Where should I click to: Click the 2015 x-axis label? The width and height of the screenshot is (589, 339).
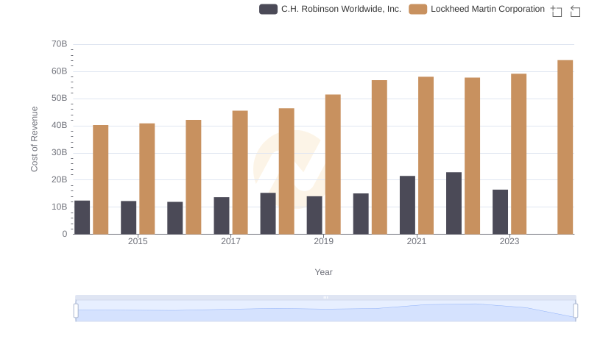click(x=138, y=241)
